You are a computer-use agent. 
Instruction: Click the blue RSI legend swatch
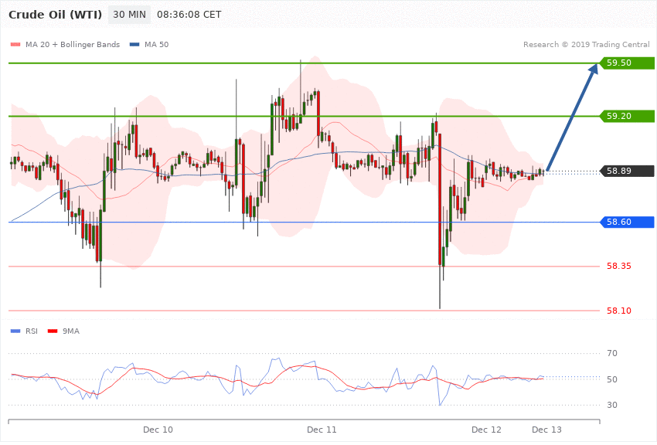[15, 331]
